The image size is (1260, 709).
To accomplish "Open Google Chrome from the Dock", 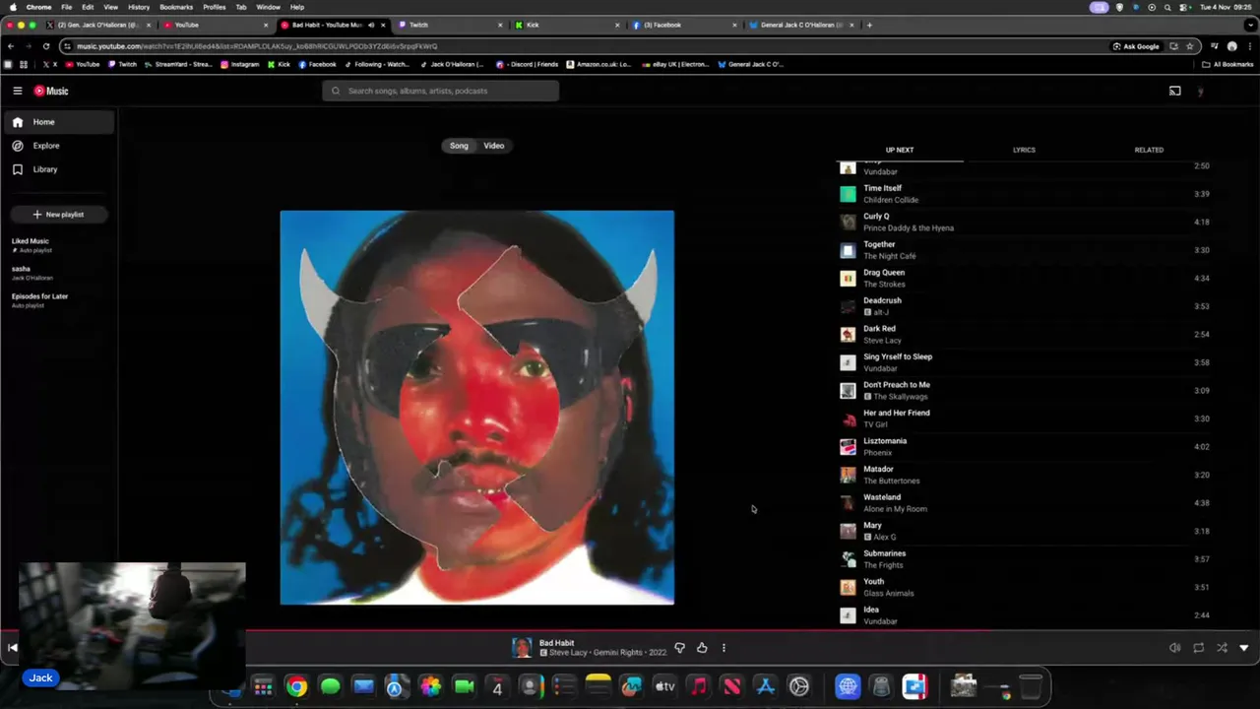I will click(x=296, y=687).
